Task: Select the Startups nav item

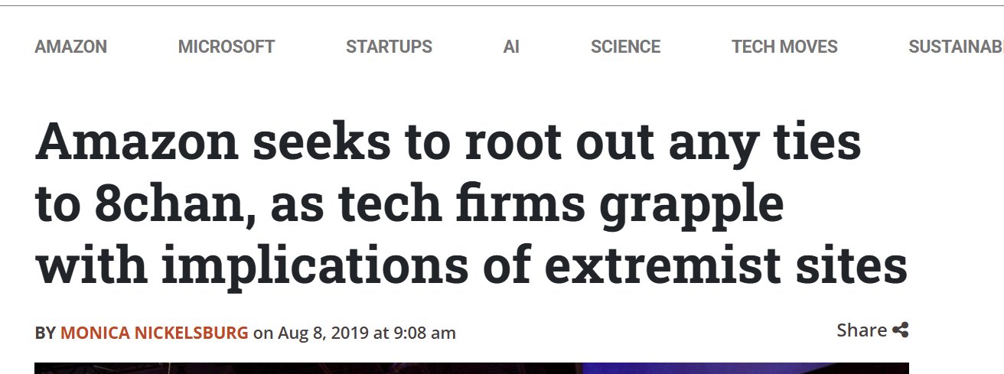Action: [389, 47]
